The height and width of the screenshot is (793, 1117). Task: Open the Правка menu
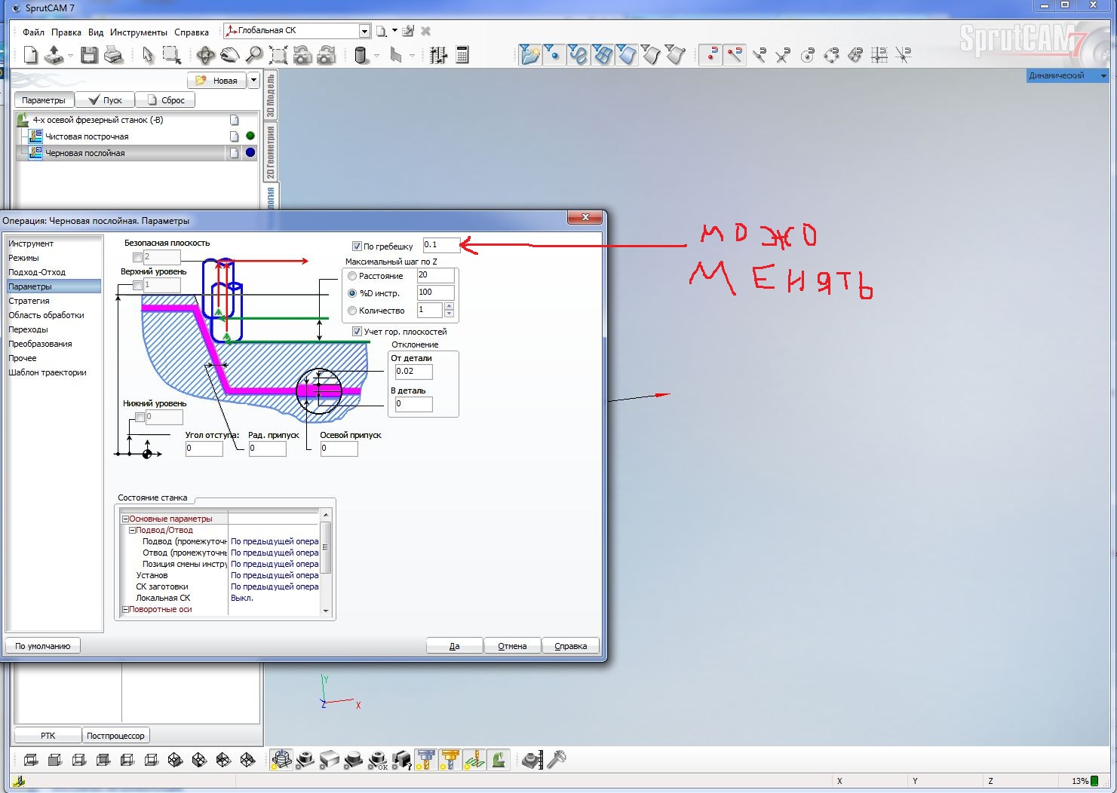pos(66,32)
